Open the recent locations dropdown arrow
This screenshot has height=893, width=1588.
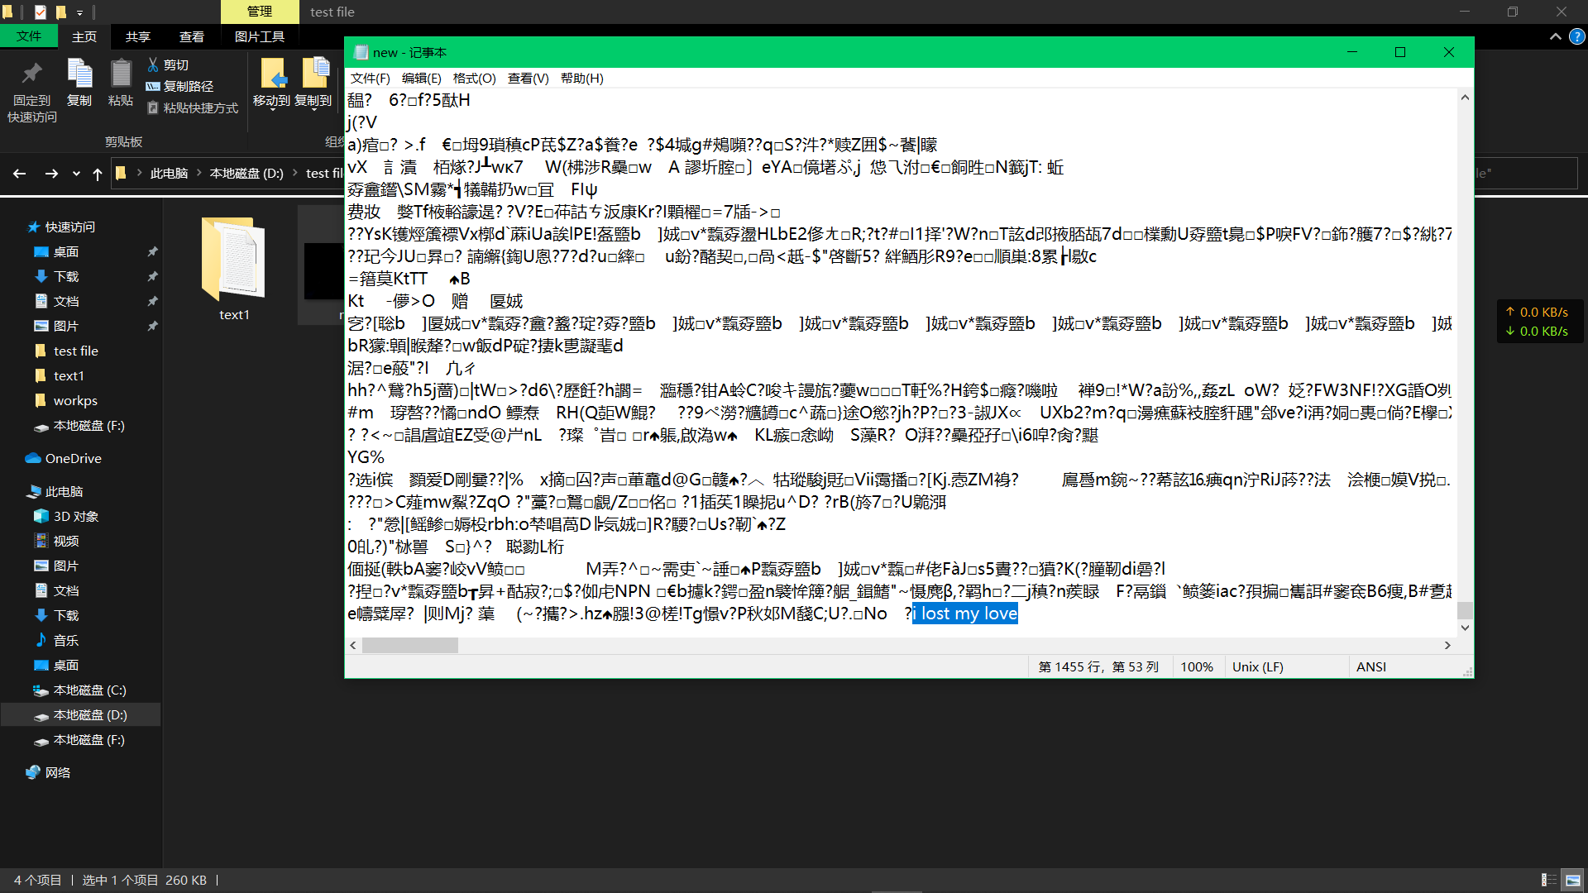click(76, 174)
